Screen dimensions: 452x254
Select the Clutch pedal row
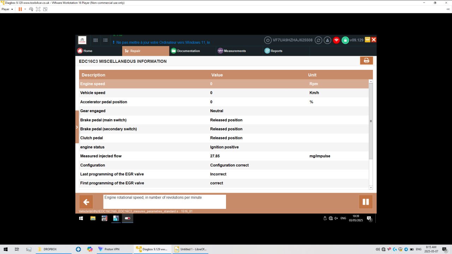coord(224,138)
